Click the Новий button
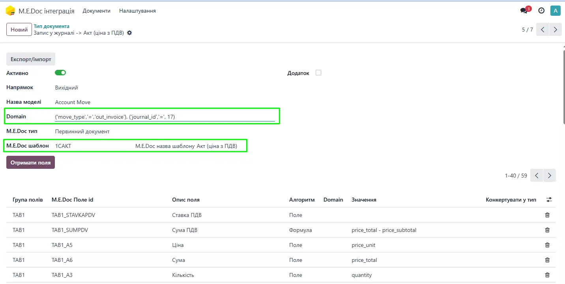This screenshot has height=284, width=565. (19, 30)
